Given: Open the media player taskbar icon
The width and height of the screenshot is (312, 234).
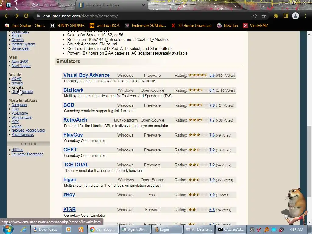Looking at the screenshot, I should point(69,229).
